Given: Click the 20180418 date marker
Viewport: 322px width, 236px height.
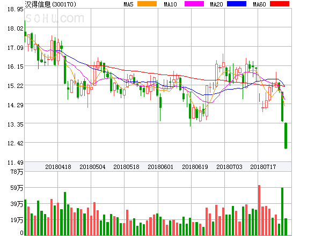Looking at the screenshot, I should (58, 167).
